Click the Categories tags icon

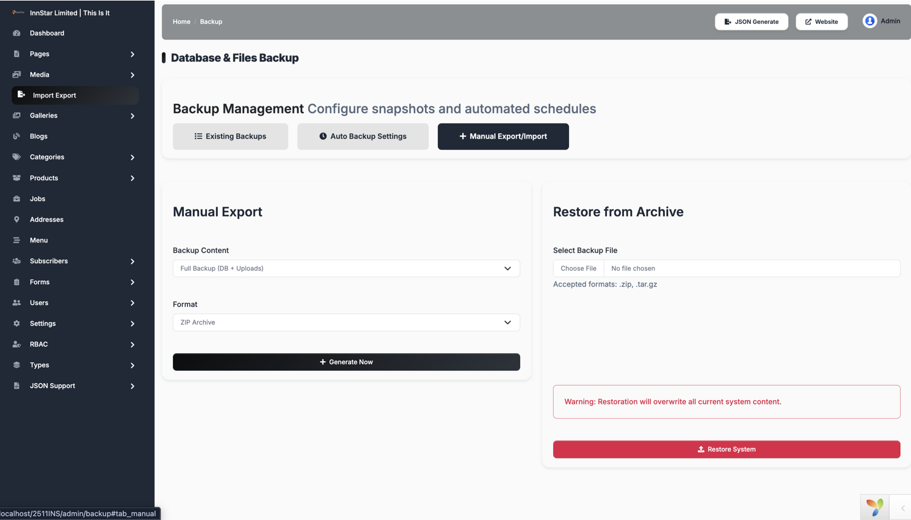pyautogui.click(x=16, y=157)
